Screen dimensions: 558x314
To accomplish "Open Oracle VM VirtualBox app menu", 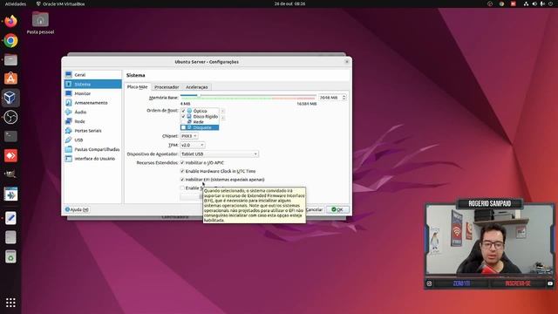I will (60, 3).
